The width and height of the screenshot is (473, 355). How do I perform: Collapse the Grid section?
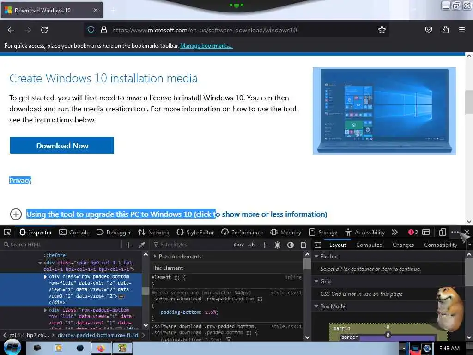[316, 282]
